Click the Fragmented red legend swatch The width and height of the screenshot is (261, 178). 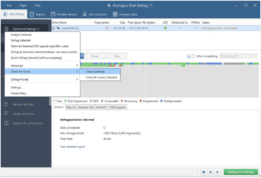coord(141,101)
